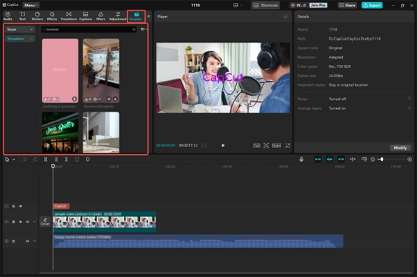The height and width of the screenshot is (277, 417).
Task: Toggle preview axis
Action: pyautogui.click(x=353, y=159)
